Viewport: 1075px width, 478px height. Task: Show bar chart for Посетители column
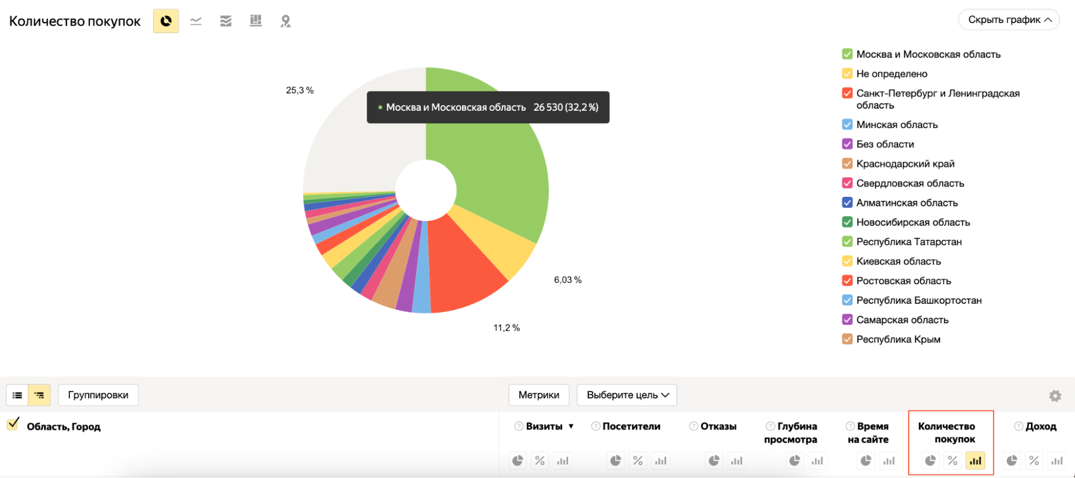coord(660,461)
